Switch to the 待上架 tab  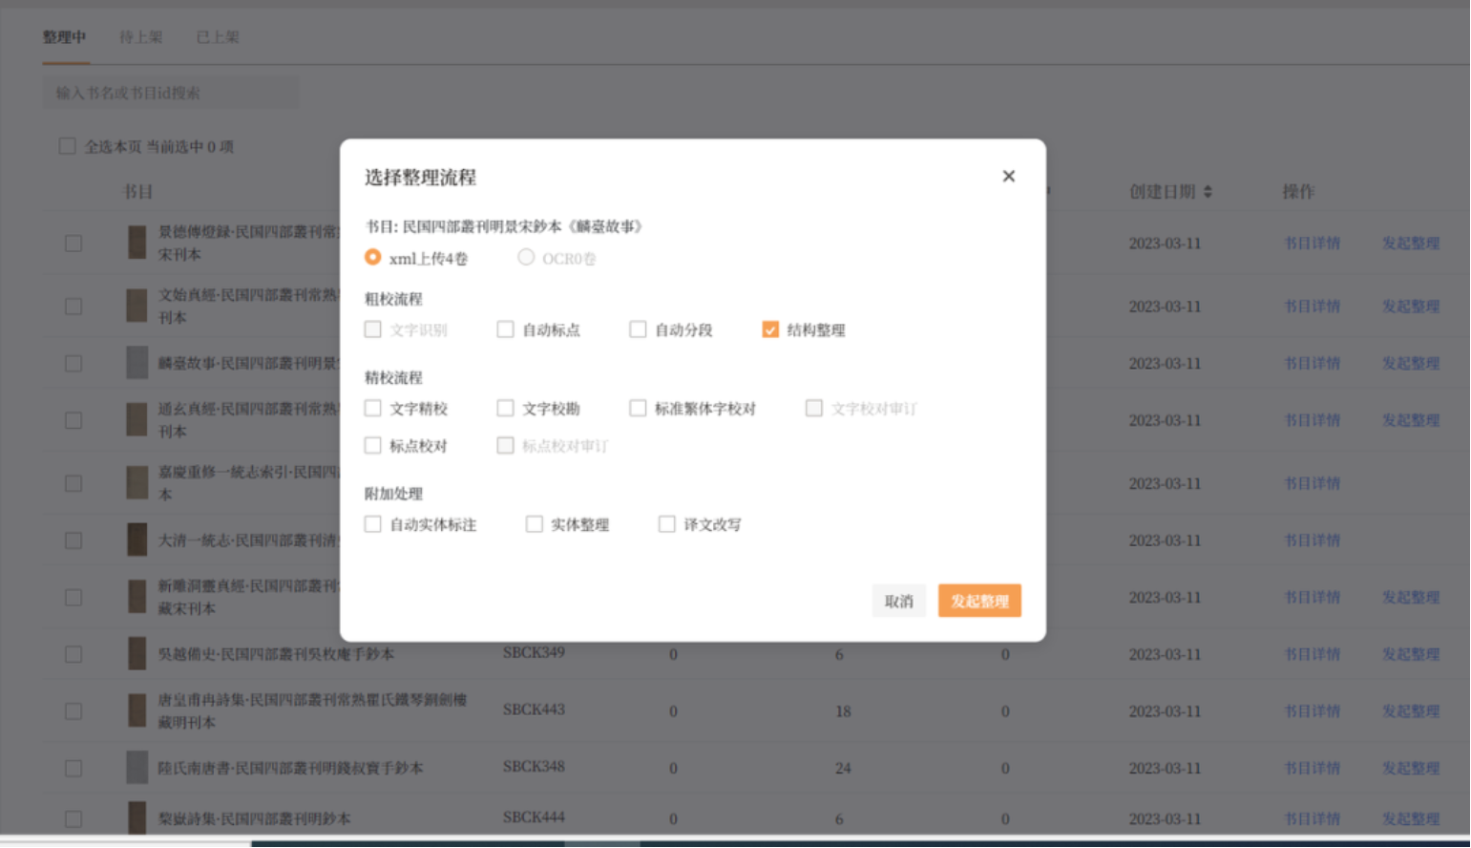[140, 37]
